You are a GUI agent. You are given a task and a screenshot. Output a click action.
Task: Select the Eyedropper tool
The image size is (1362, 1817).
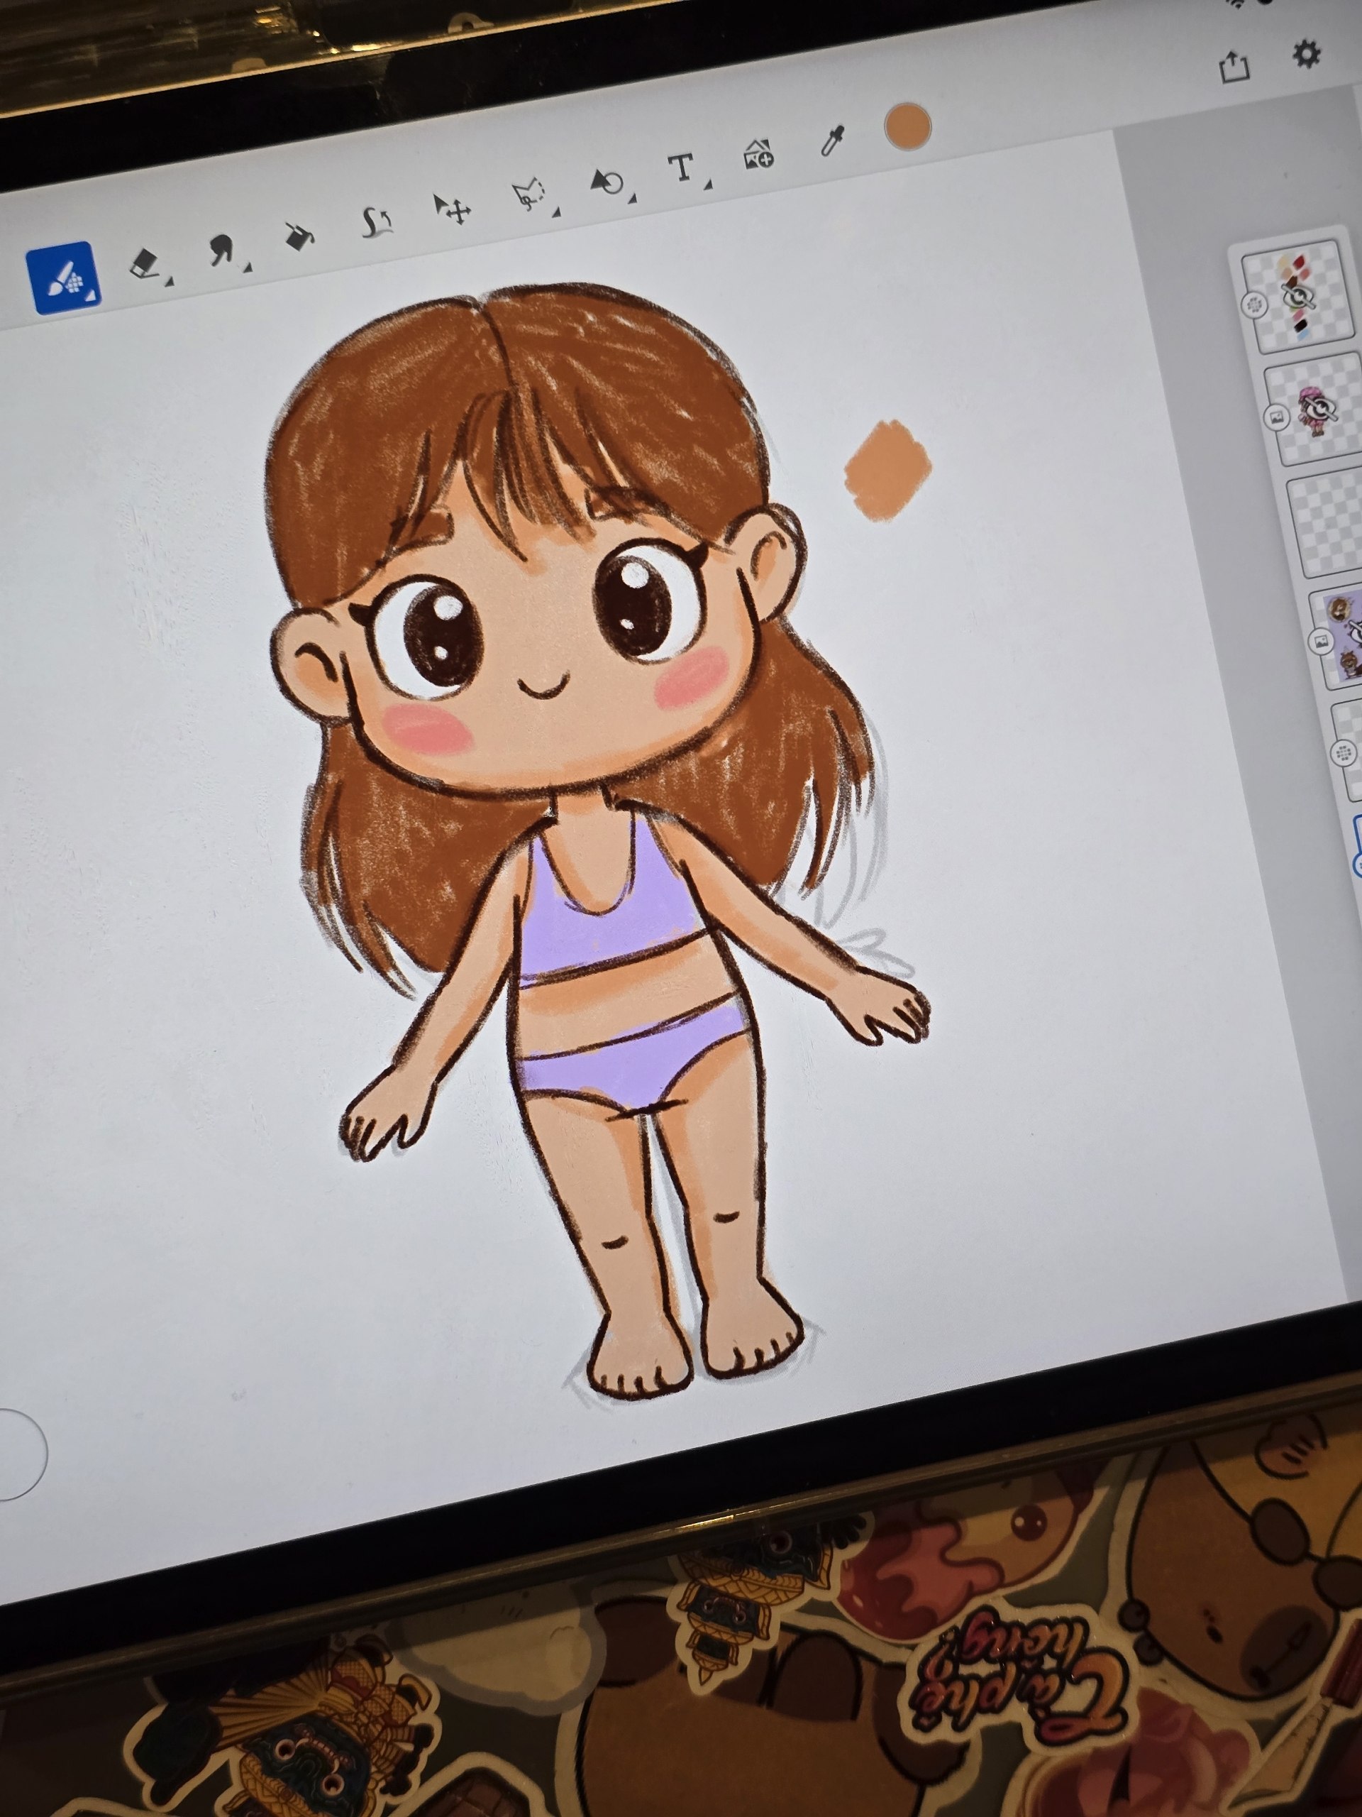[834, 141]
